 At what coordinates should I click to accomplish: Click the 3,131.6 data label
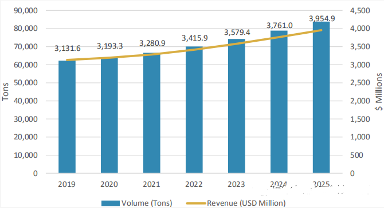click(68, 49)
